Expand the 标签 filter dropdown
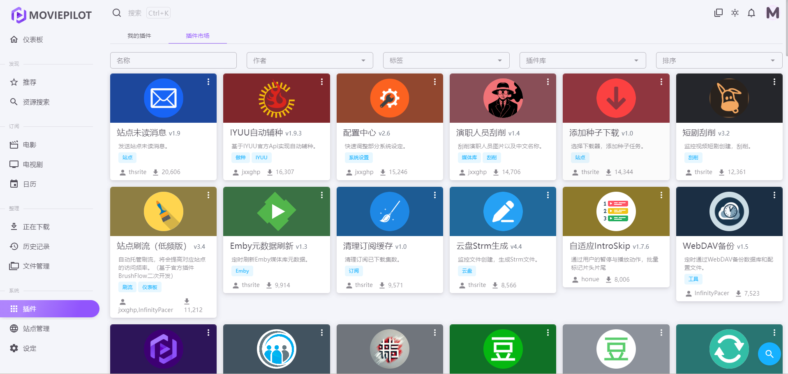The height and width of the screenshot is (374, 788). point(446,60)
